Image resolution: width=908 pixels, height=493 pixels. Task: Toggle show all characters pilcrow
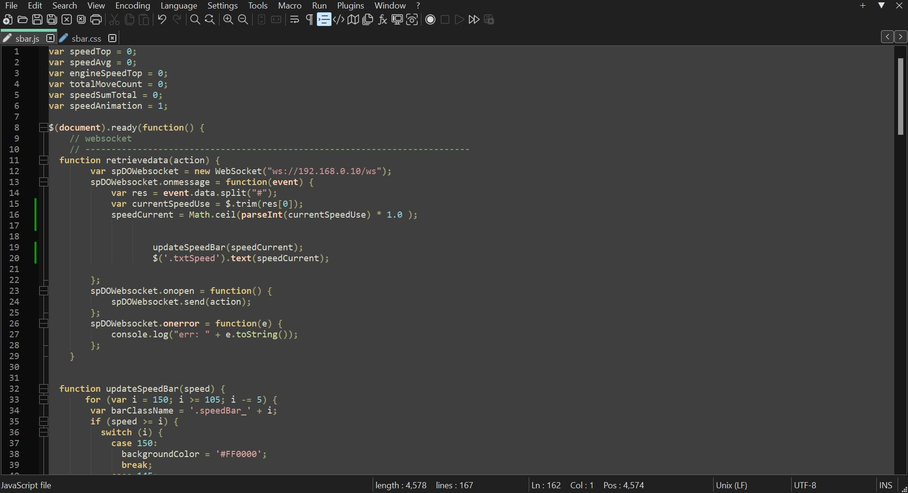pyautogui.click(x=309, y=19)
